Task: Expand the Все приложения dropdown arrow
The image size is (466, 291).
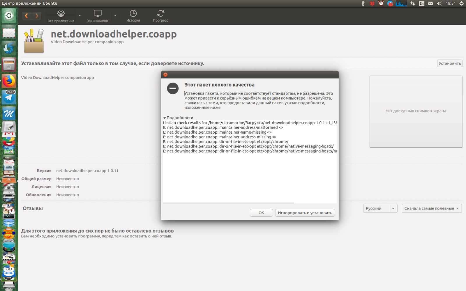Action: pos(80,16)
